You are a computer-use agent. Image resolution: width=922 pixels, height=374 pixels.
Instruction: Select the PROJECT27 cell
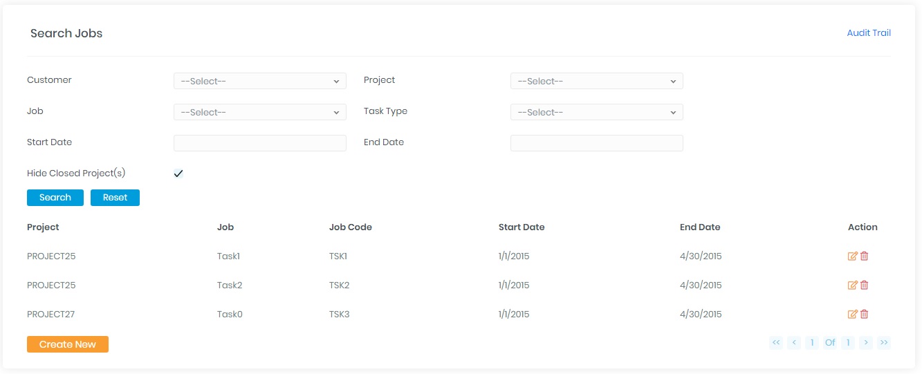[x=51, y=315]
